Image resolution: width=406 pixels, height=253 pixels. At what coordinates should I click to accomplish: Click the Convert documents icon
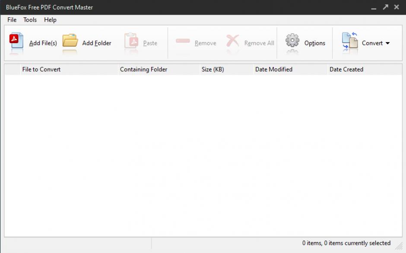[350, 41]
